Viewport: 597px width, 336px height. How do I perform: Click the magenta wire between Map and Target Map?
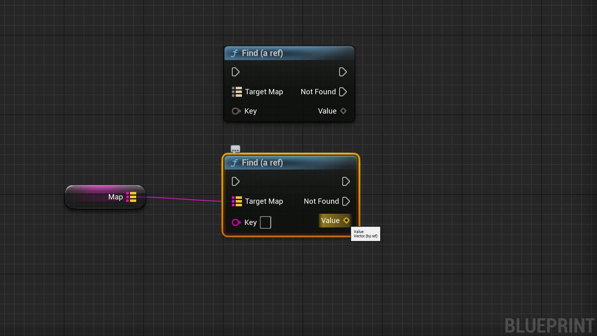184,199
